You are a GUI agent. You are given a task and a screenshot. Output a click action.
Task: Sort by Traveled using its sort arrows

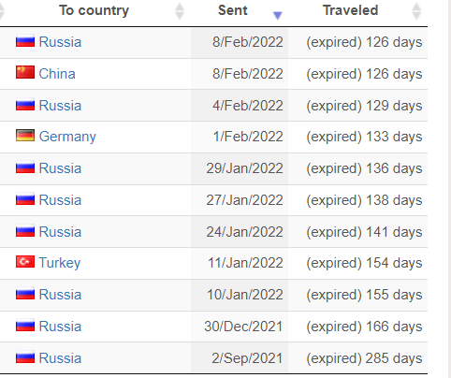[x=416, y=11]
